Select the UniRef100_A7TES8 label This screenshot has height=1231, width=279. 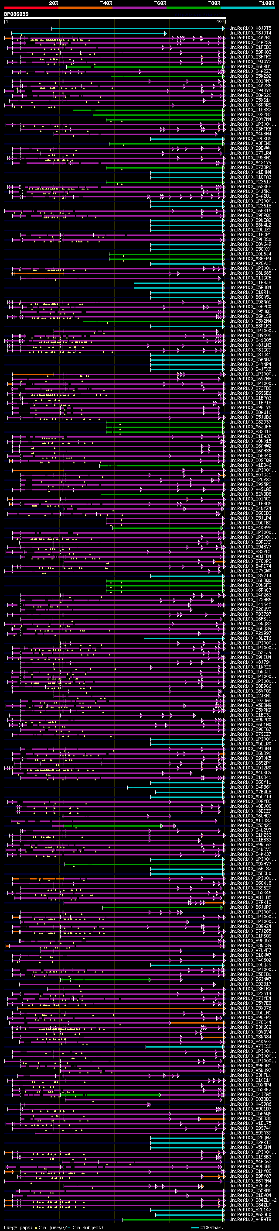coord(250,1047)
